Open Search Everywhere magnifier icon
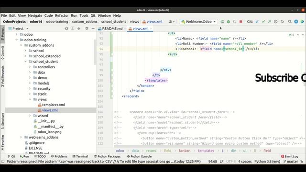 coord(290,21)
